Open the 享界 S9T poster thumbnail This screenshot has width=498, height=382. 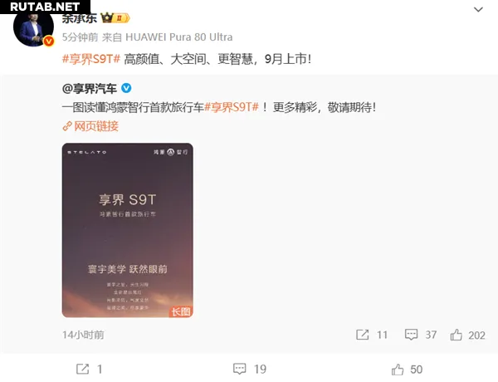tap(127, 230)
